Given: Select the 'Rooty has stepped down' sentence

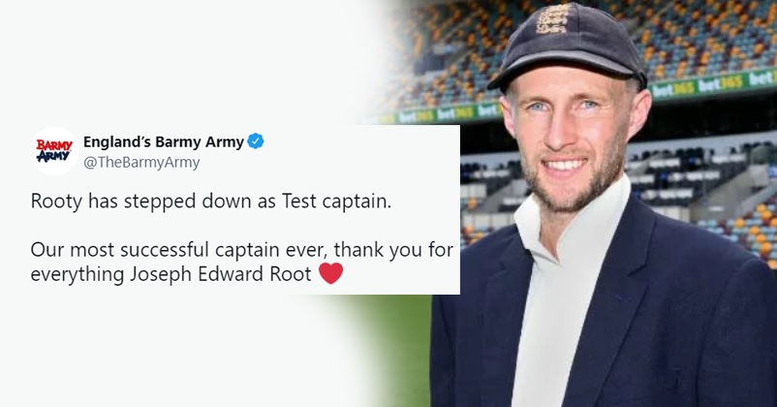Looking at the screenshot, I should (210, 203).
